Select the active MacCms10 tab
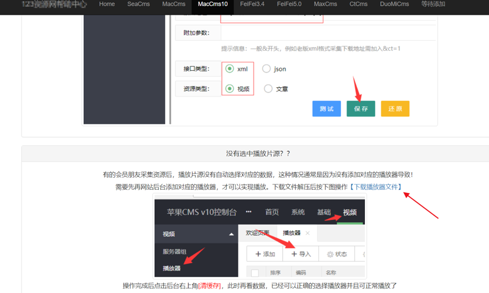The width and height of the screenshot is (489, 293). (x=213, y=4)
